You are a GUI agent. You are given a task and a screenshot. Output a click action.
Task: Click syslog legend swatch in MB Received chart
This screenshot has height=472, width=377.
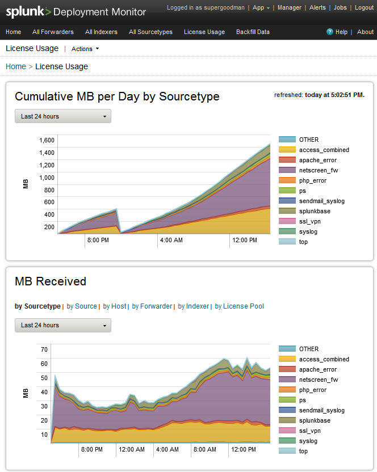(x=287, y=441)
